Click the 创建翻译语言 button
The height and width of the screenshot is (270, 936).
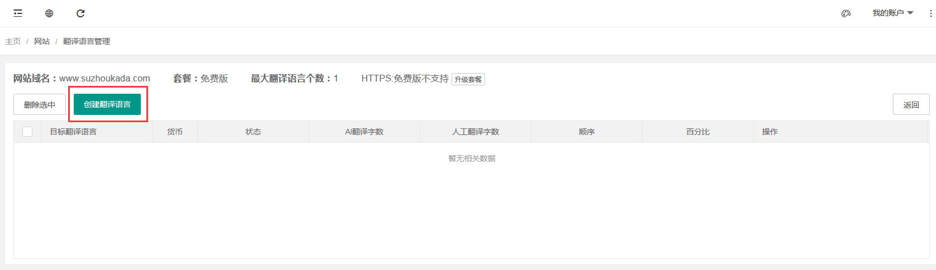pyautogui.click(x=107, y=104)
